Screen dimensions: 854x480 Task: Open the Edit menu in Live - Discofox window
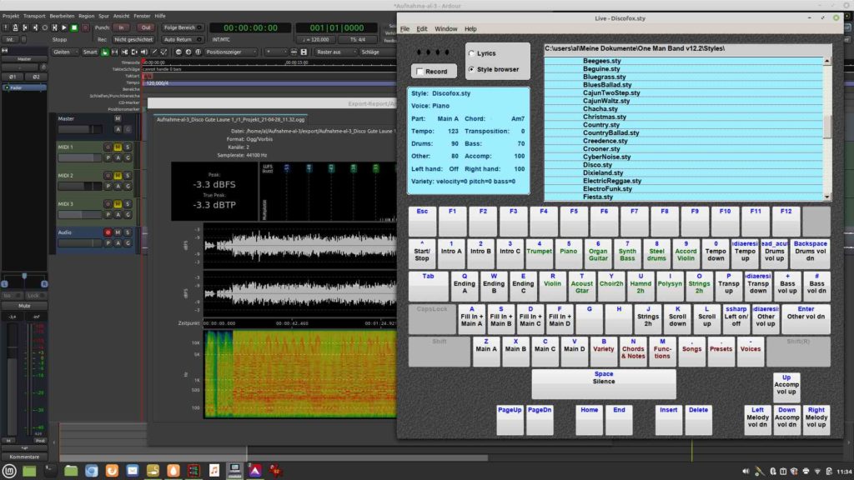pyautogui.click(x=422, y=29)
